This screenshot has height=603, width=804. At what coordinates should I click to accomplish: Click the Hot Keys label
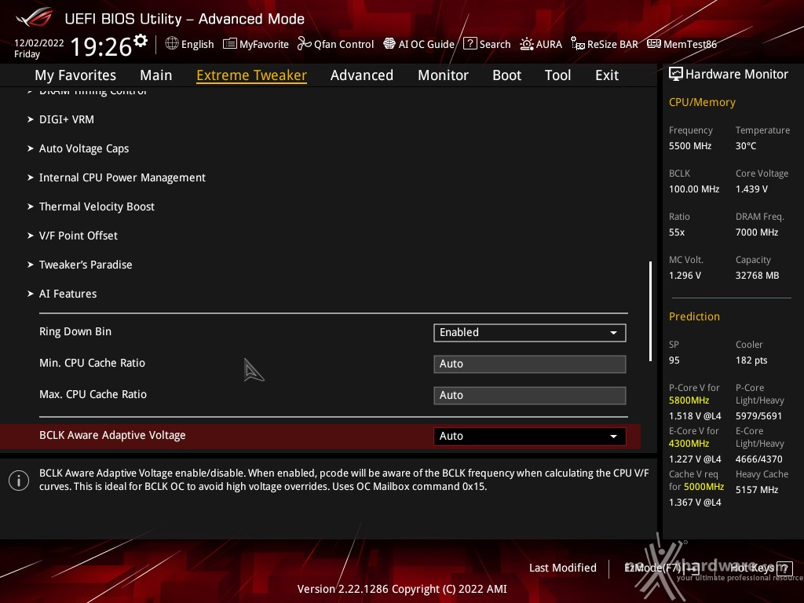[x=751, y=568]
